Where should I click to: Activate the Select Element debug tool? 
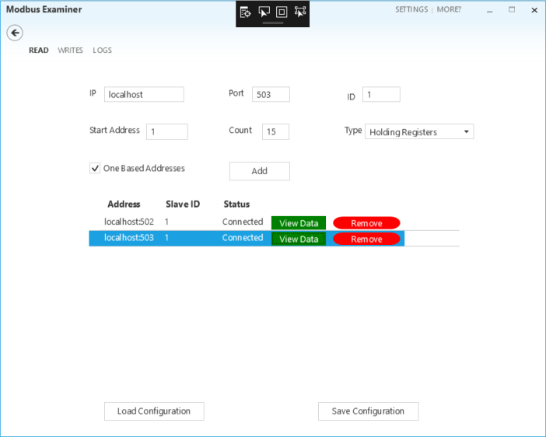coord(264,12)
